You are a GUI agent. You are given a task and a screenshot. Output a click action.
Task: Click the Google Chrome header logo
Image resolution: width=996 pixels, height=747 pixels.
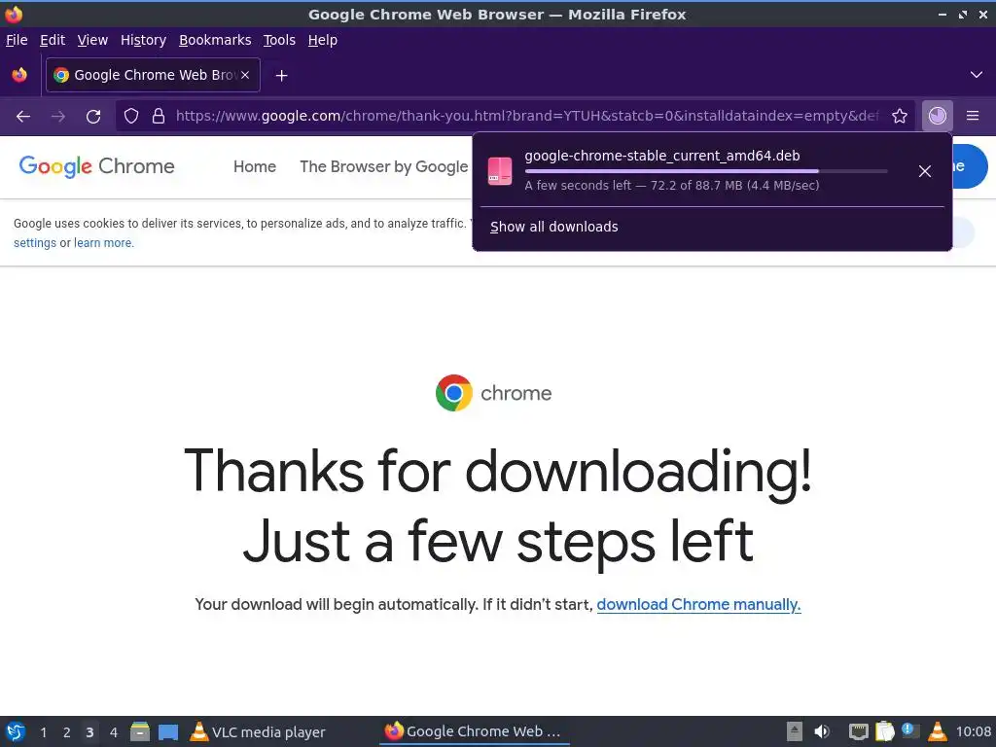click(x=97, y=166)
